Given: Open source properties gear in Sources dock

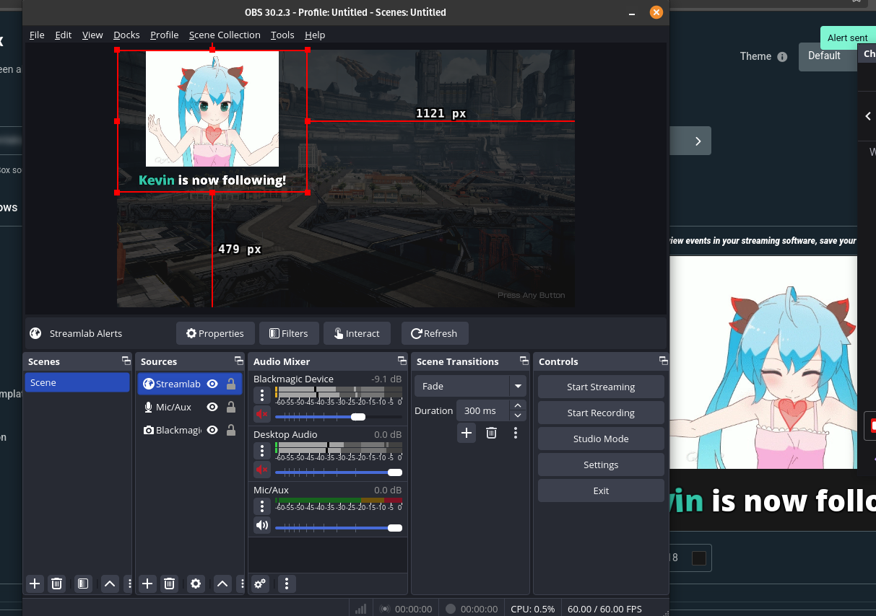Looking at the screenshot, I should pos(196,584).
